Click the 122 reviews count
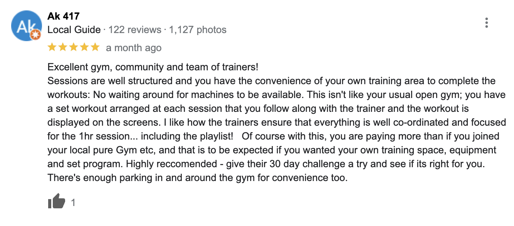 coord(135,30)
